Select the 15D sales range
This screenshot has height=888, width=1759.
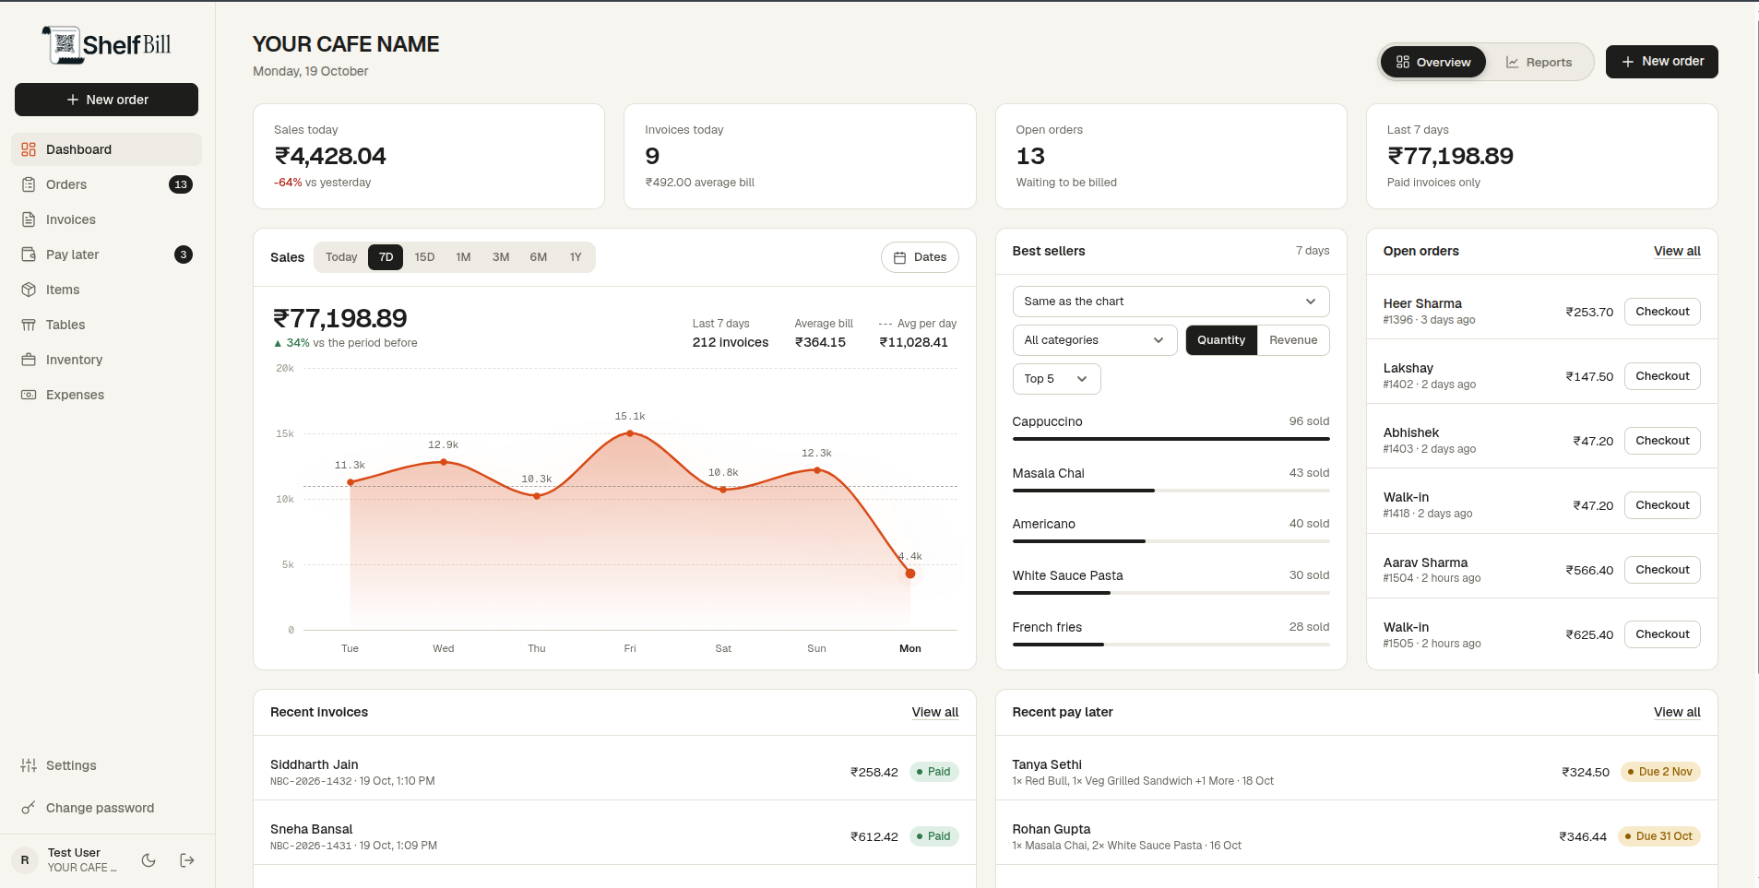pyautogui.click(x=424, y=257)
